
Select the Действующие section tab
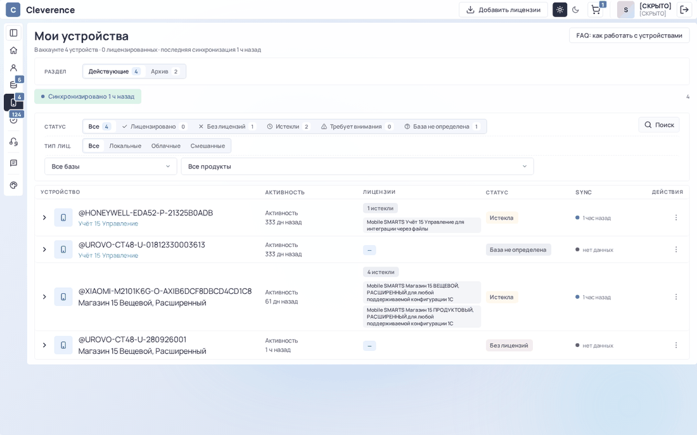pos(114,72)
